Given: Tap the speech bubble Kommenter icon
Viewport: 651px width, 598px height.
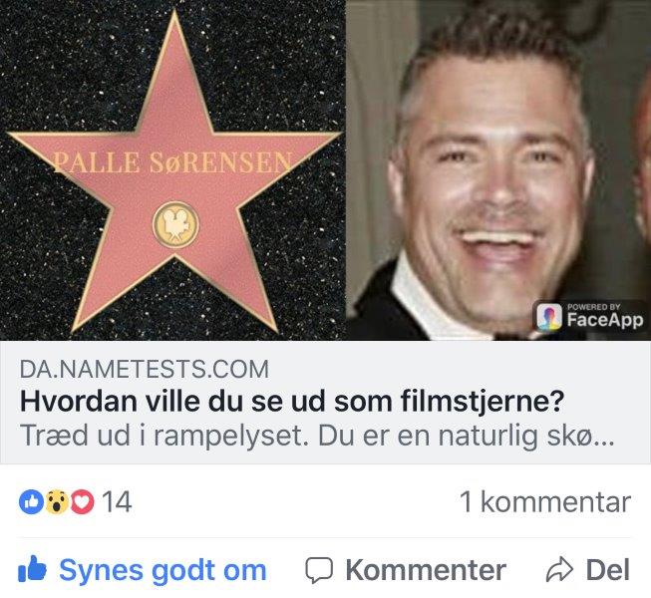Looking at the screenshot, I should coord(319,570).
